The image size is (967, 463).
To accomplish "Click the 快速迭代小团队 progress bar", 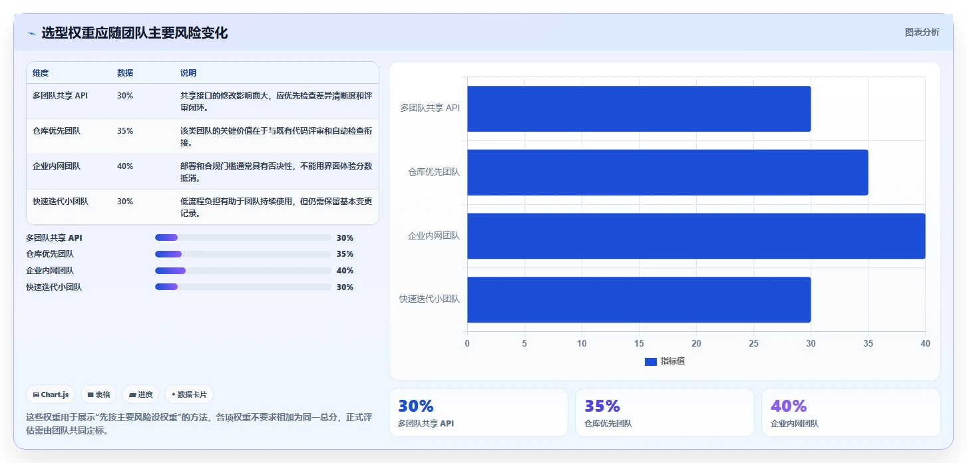I will click(x=243, y=287).
